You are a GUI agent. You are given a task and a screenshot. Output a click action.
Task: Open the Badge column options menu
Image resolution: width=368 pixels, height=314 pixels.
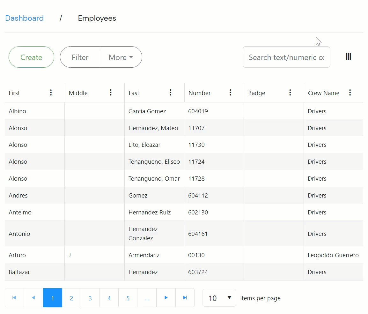pos(290,93)
